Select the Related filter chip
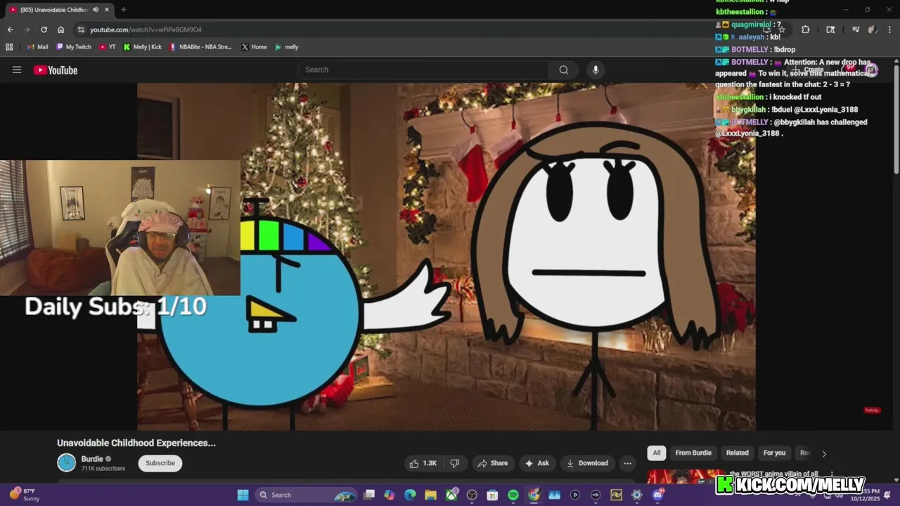 [737, 453]
